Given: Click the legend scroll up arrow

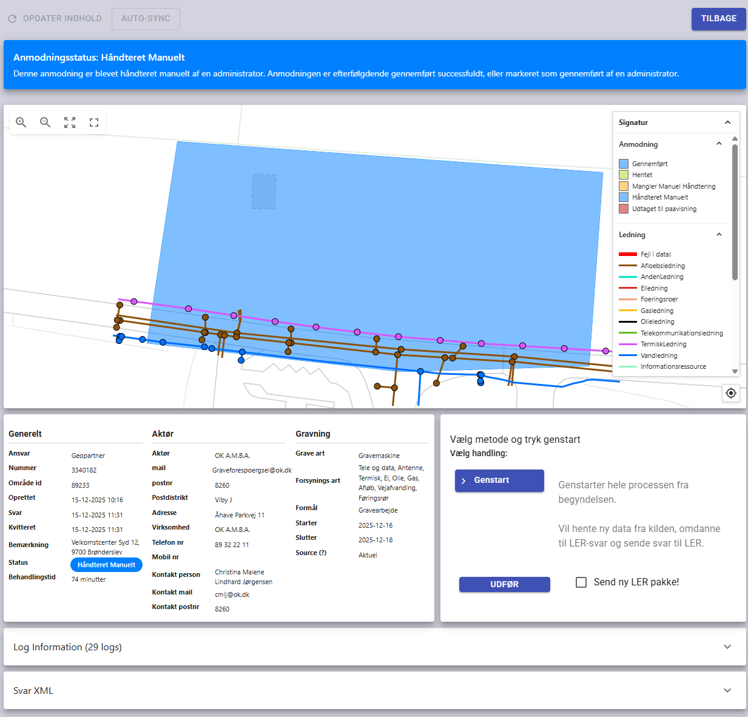Looking at the screenshot, I should (735, 139).
